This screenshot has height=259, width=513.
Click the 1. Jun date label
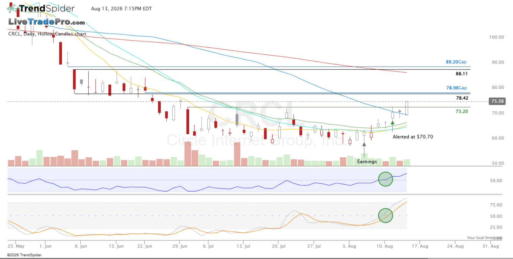(x=45, y=247)
